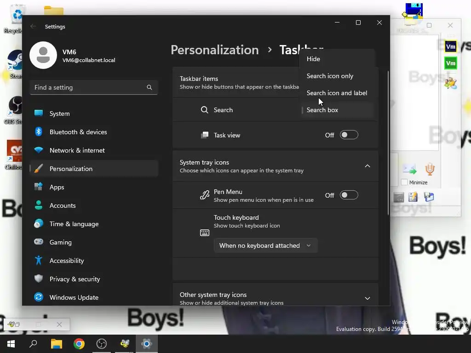Open Gaming settings category

click(94, 242)
